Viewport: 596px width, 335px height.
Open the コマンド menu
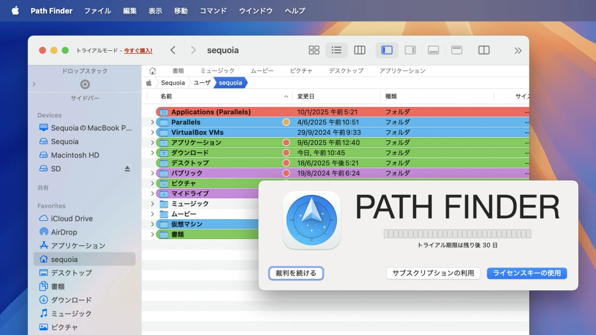[x=213, y=11]
